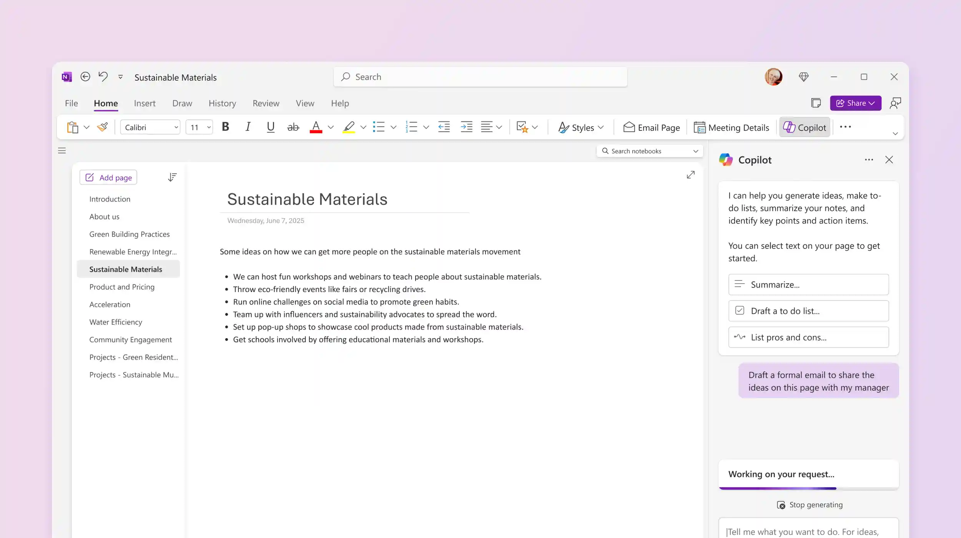
Task: Open Meeting Details
Action: tap(731, 127)
